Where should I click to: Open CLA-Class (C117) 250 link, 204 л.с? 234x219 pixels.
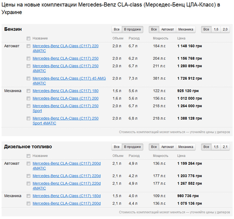coord(66,58)
